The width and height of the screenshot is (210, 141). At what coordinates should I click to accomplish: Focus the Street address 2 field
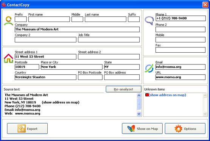tap(109, 56)
